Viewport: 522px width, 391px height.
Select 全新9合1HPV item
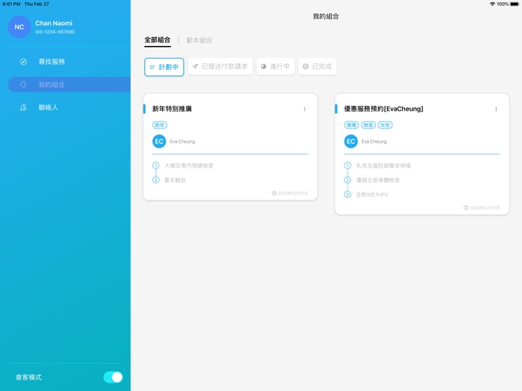[x=372, y=195]
